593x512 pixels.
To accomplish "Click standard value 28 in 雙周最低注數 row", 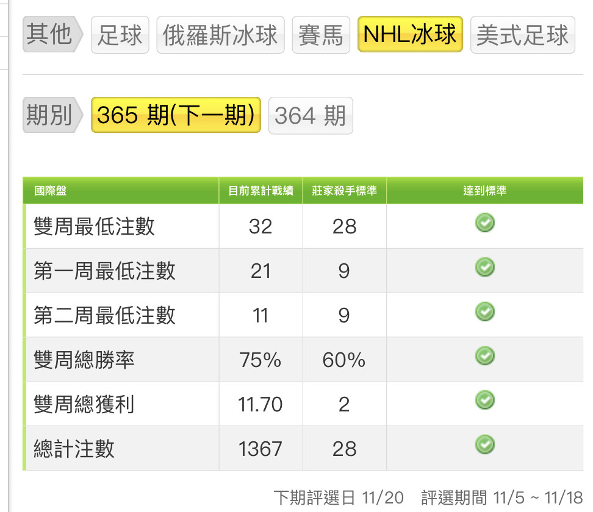I will (x=344, y=227).
